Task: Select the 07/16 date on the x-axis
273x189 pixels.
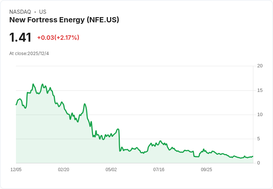Action: 159,170
